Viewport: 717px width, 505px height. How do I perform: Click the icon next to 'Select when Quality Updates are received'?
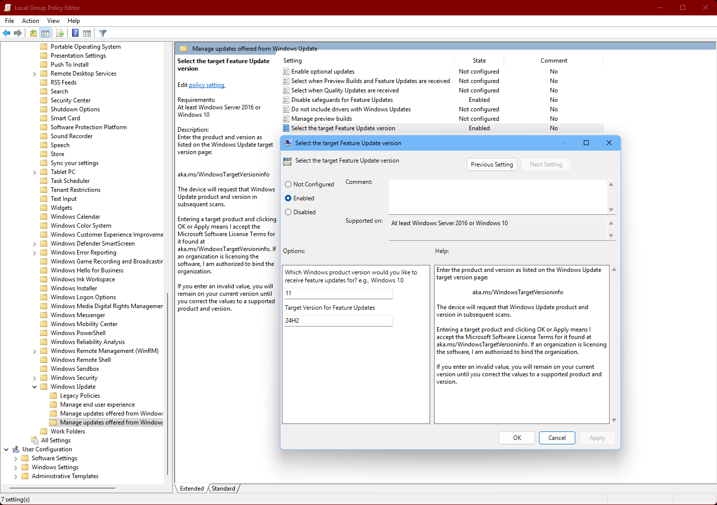coord(286,90)
